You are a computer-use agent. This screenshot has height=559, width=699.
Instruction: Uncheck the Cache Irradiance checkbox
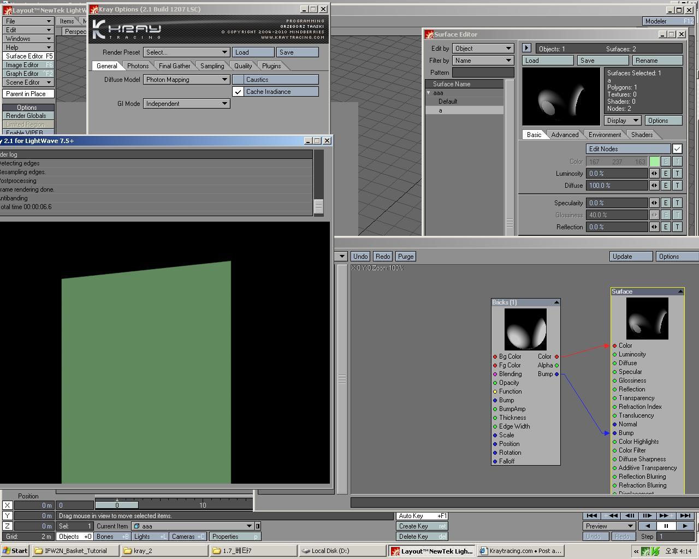click(x=238, y=92)
